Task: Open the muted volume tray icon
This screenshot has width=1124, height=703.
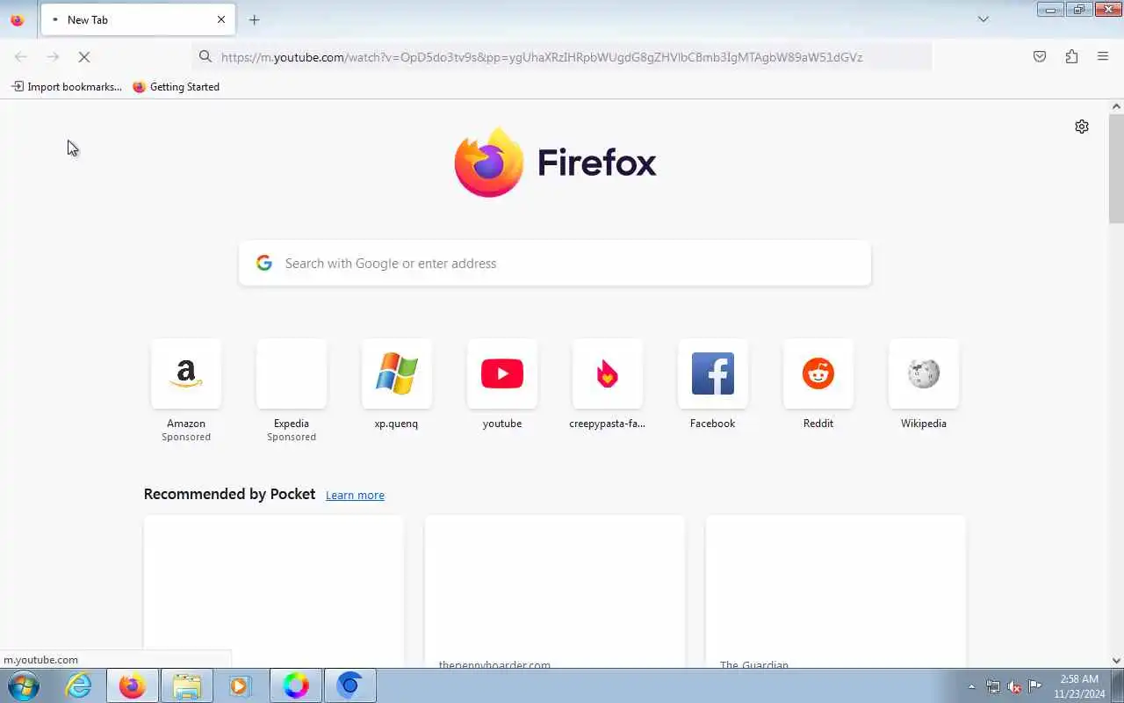Action: pyautogui.click(x=1014, y=687)
